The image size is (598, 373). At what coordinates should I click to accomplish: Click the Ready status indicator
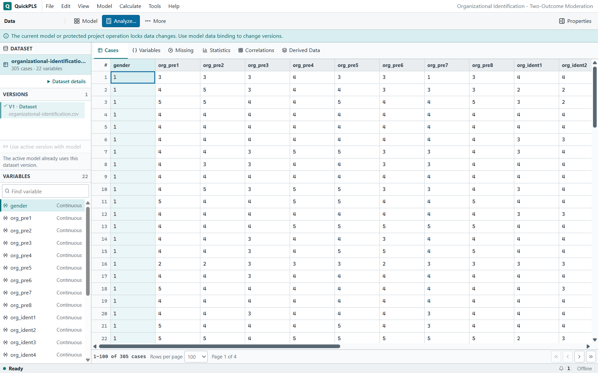pos(13,368)
